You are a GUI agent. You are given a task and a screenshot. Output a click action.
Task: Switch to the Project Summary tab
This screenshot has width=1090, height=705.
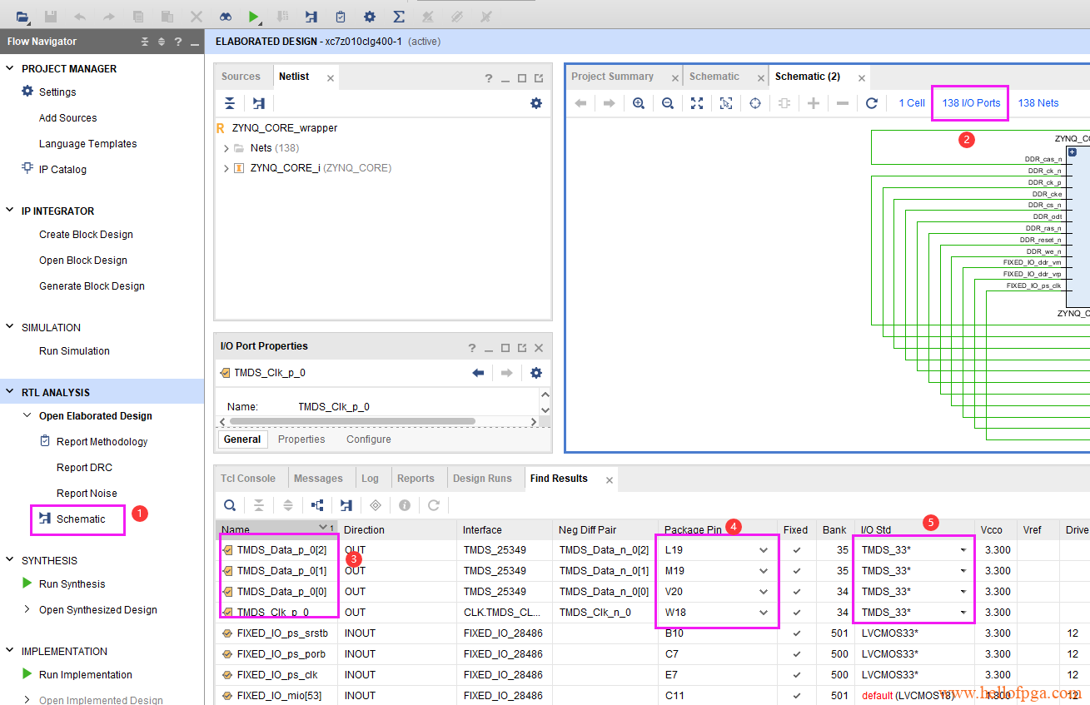point(612,77)
